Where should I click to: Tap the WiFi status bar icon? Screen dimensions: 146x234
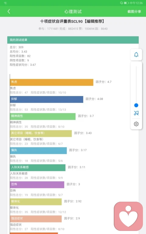[x=5, y=3]
